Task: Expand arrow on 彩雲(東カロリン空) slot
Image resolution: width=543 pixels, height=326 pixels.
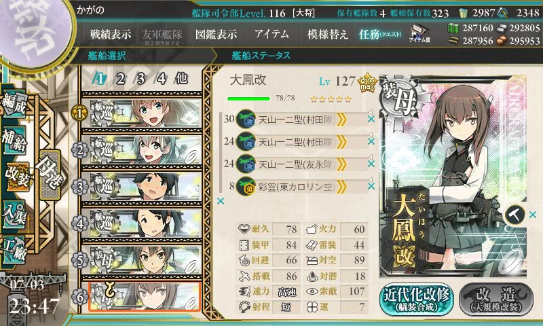Action: point(341,187)
